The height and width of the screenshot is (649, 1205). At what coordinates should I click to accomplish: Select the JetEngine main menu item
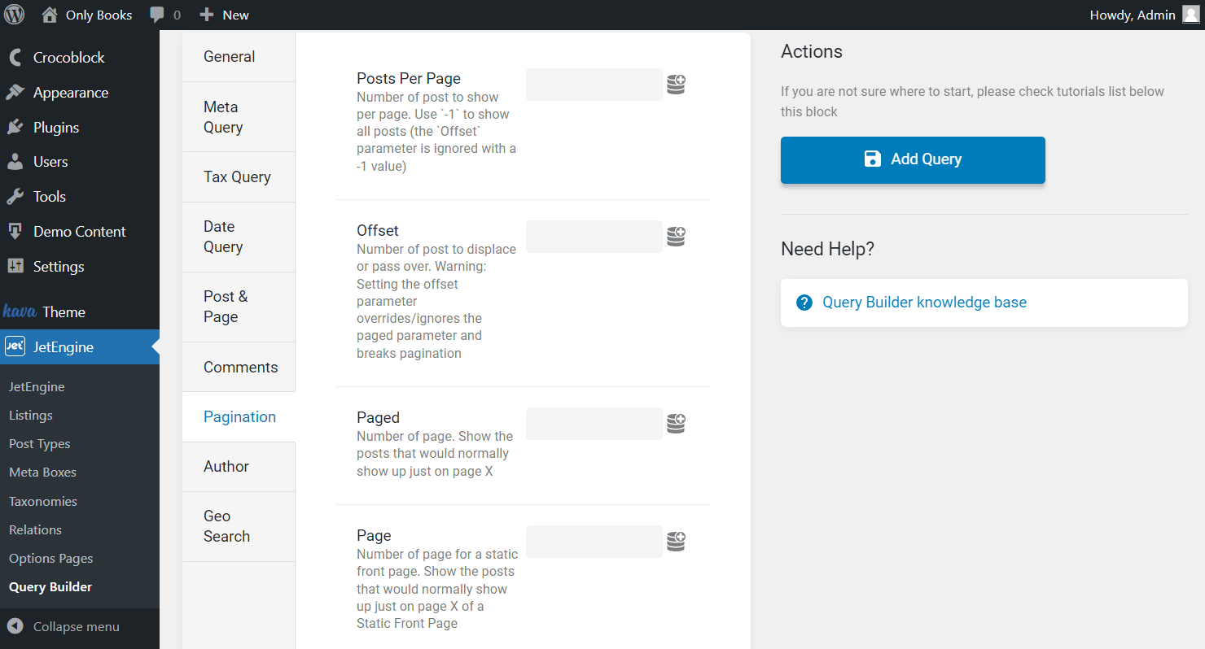pyautogui.click(x=80, y=347)
